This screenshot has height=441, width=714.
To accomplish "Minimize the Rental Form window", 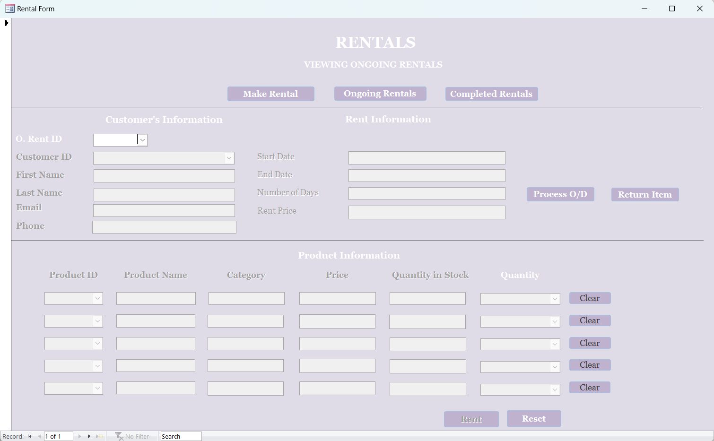I will point(644,9).
